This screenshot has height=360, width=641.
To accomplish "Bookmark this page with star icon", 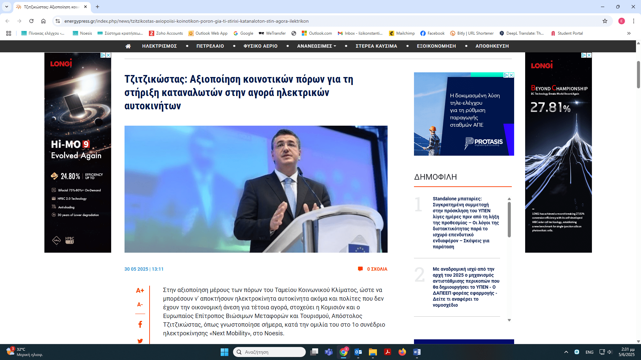I will [x=605, y=21].
